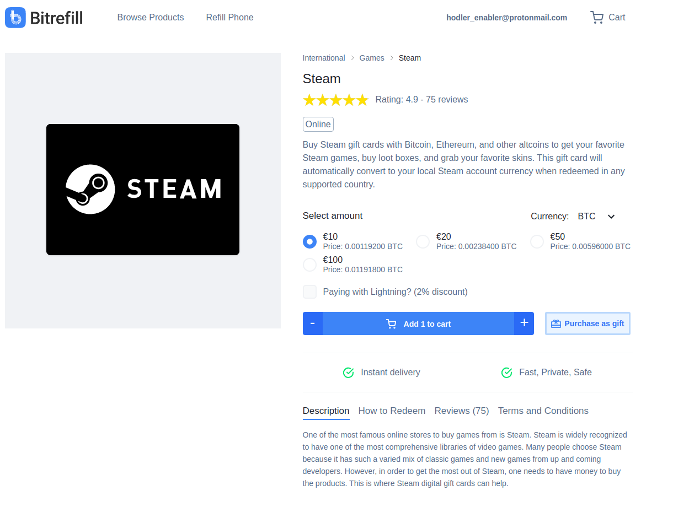Click the Rating: 4.9 - 75 reviews text

(x=422, y=100)
